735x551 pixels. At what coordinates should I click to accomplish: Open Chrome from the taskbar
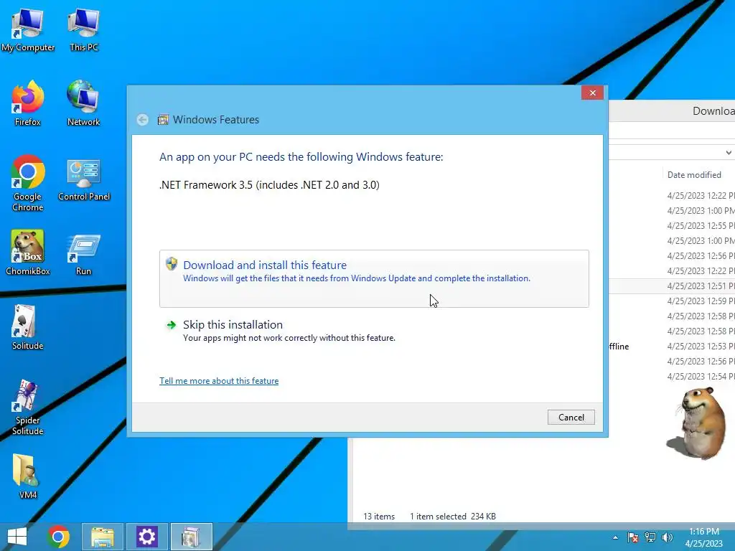tap(59, 537)
